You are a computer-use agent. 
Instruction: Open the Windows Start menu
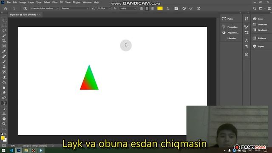point(3,150)
